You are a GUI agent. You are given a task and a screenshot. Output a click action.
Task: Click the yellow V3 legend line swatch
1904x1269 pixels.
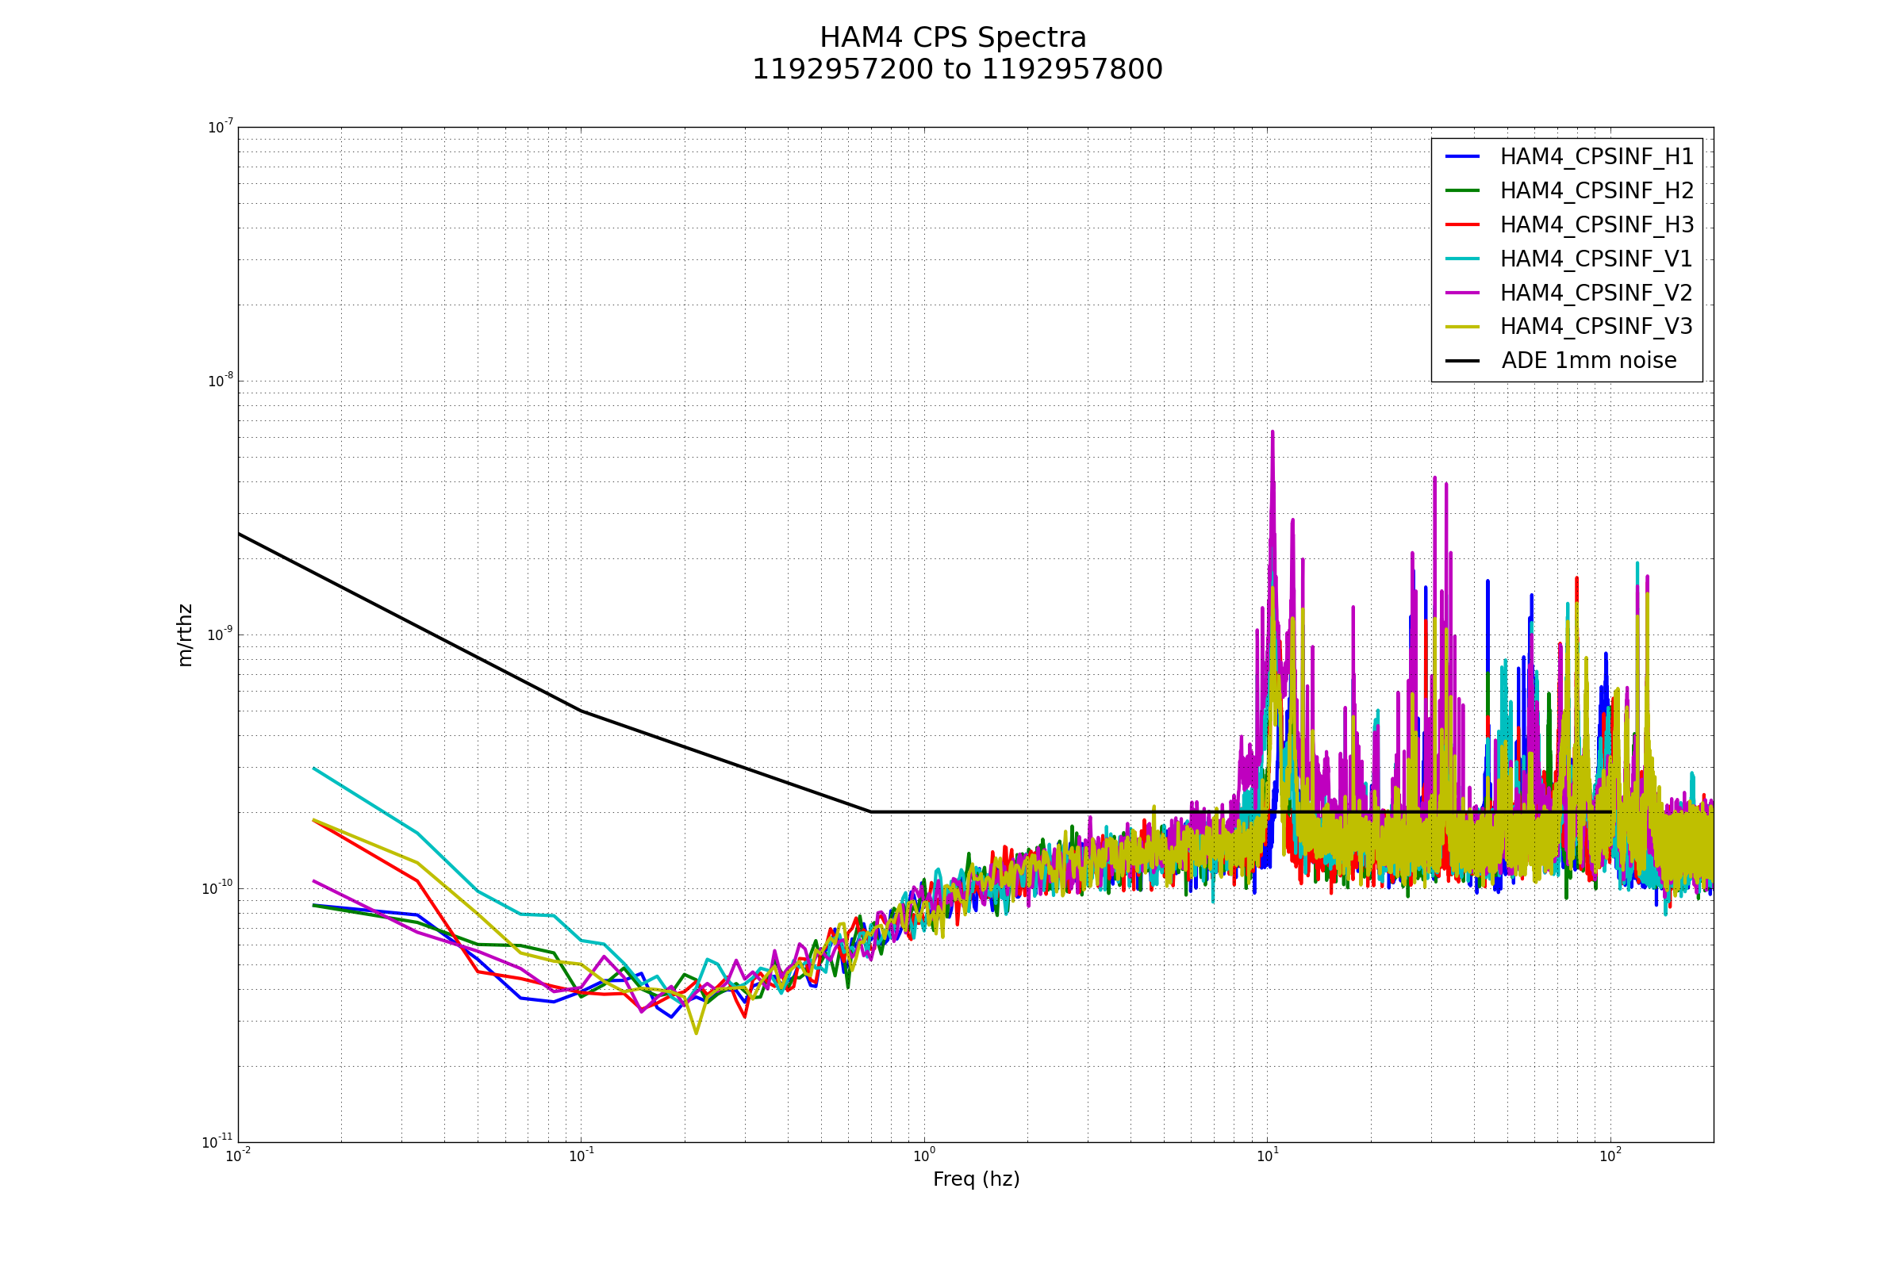coord(1462,326)
